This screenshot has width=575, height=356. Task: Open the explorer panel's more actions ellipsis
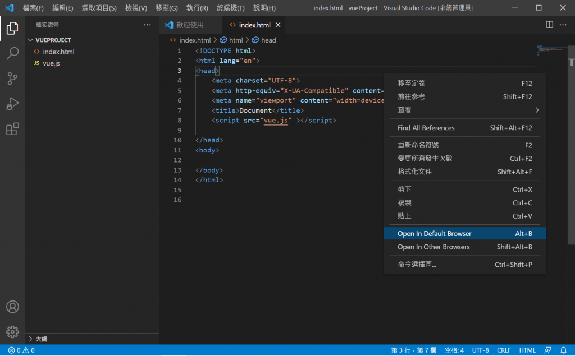pyautogui.click(x=148, y=25)
